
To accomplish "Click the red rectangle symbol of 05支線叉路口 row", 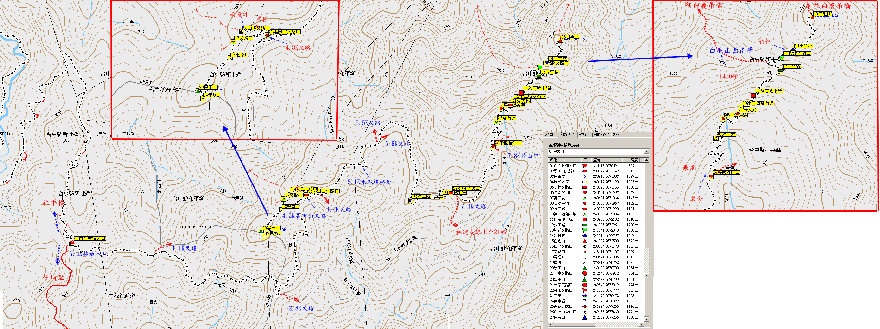I will (x=584, y=187).
